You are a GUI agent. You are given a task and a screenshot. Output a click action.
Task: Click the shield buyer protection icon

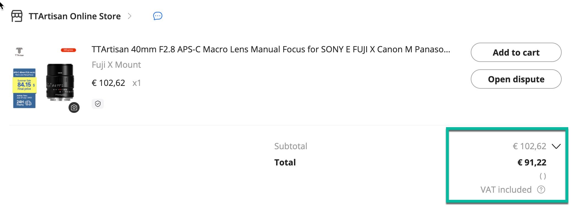tap(98, 104)
